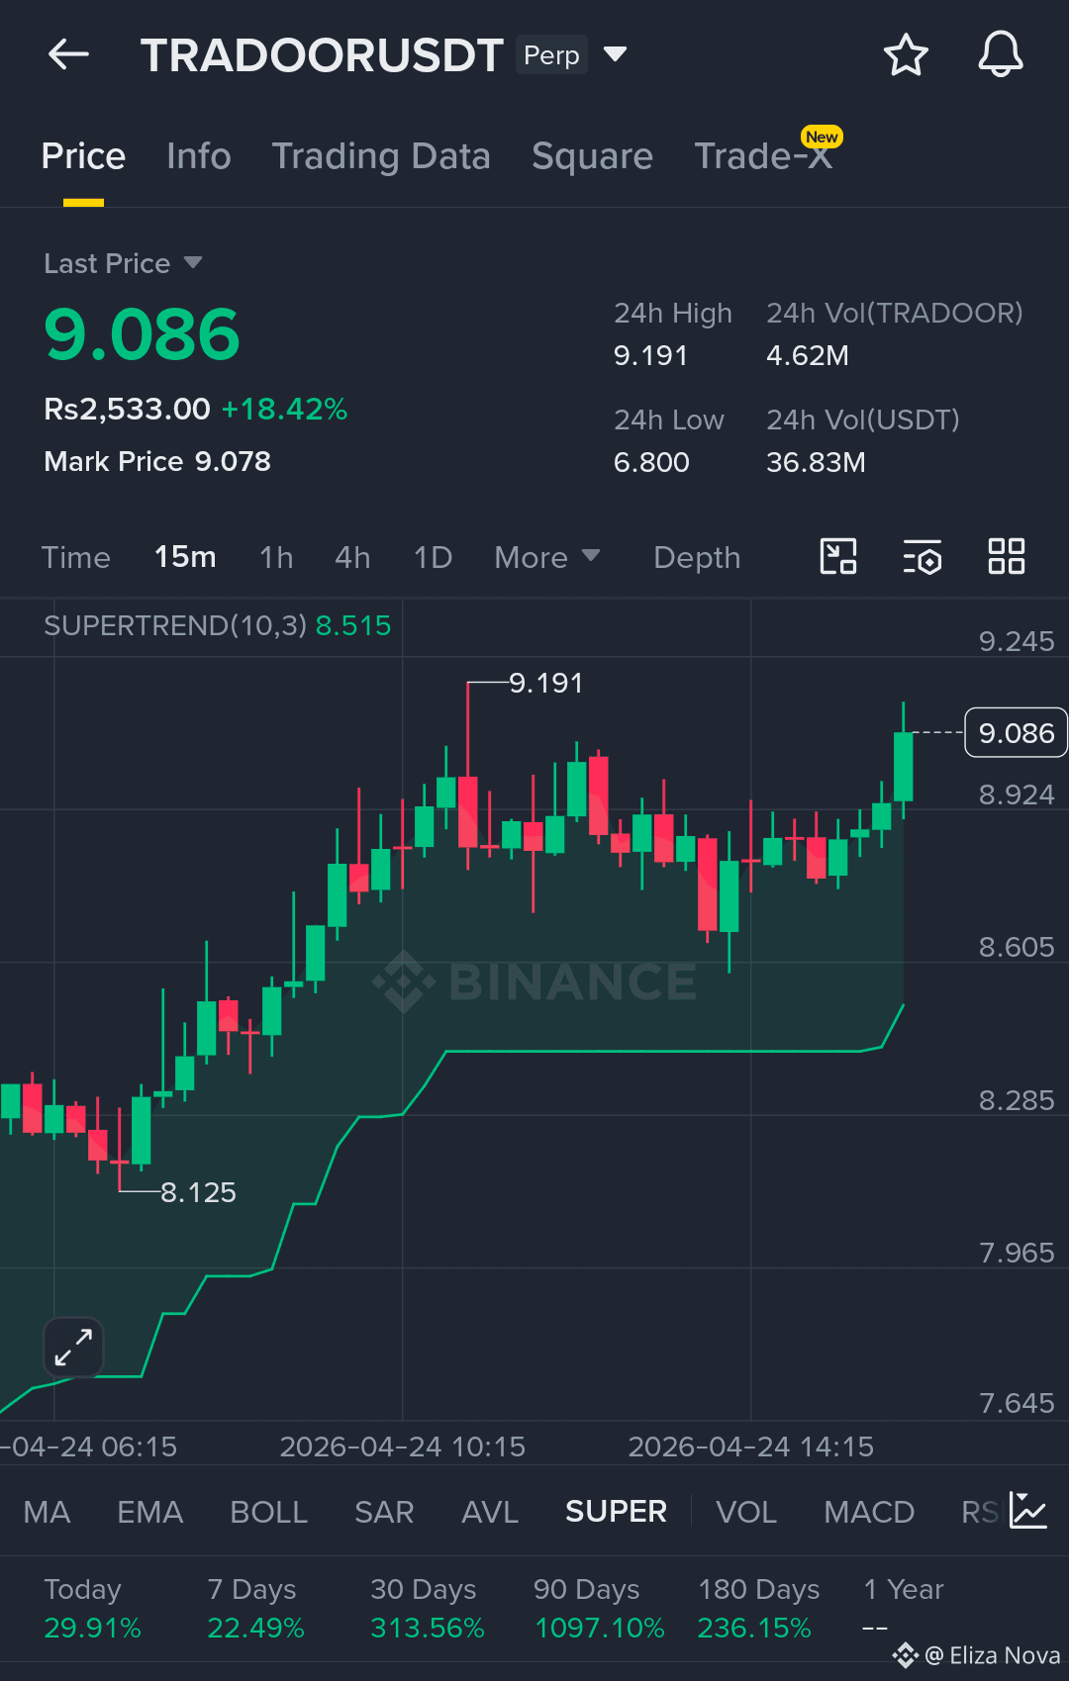Viewport: 1069px width, 1681px height.
Task: Tap the 24h Vol(TRADOOR) value 4.62M
Action: coord(808,355)
